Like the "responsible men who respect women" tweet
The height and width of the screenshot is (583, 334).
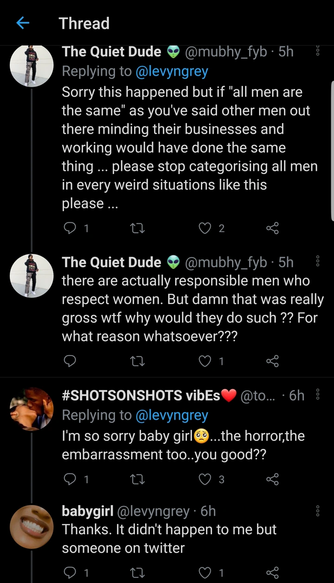click(x=205, y=361)
